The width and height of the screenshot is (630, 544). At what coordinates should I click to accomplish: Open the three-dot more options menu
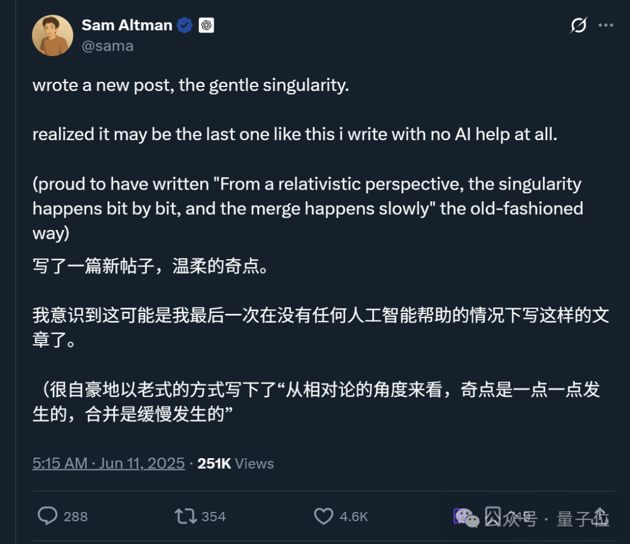point(607,25)
